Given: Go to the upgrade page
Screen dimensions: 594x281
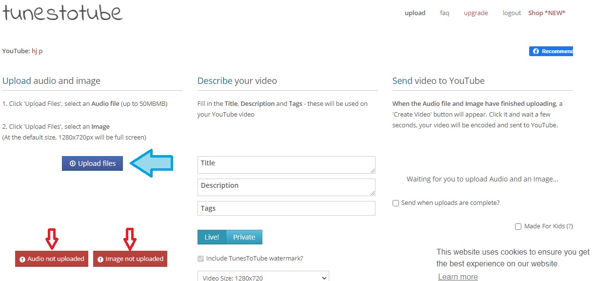Looking at the screenshot, I should [475, 13].
